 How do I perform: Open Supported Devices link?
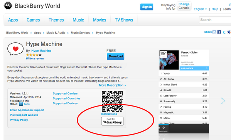(x=65, y=103)
